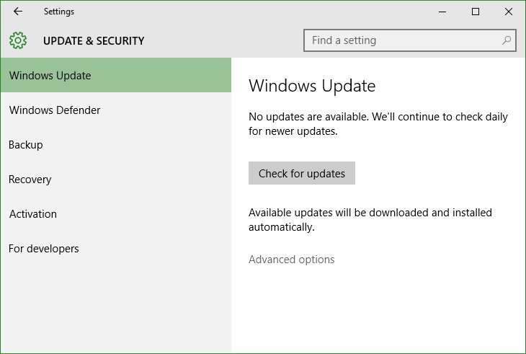Click the green Settings gear icon
Viewport: 526px width, 354px height.
point(18,40)
